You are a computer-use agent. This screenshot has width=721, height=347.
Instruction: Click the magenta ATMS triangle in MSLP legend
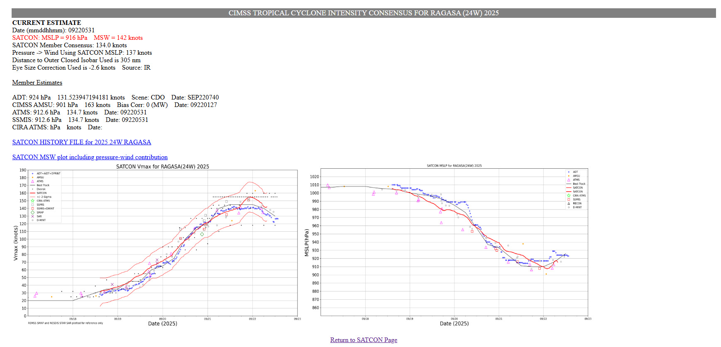569,180
